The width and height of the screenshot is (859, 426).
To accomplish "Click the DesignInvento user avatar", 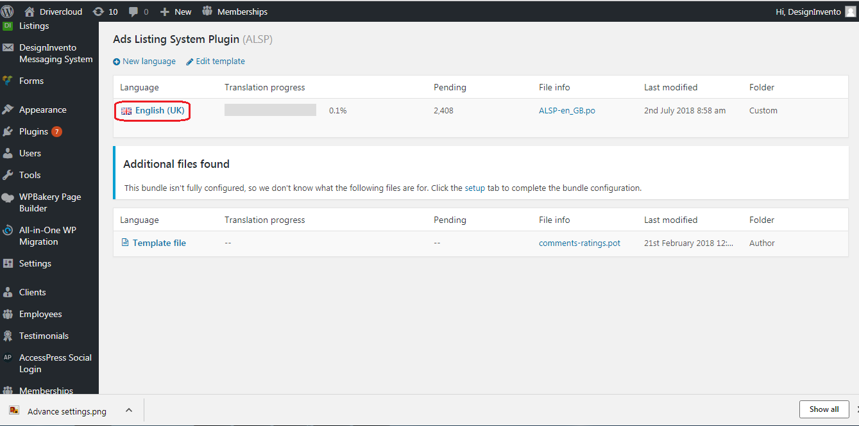I will (850, 12).
